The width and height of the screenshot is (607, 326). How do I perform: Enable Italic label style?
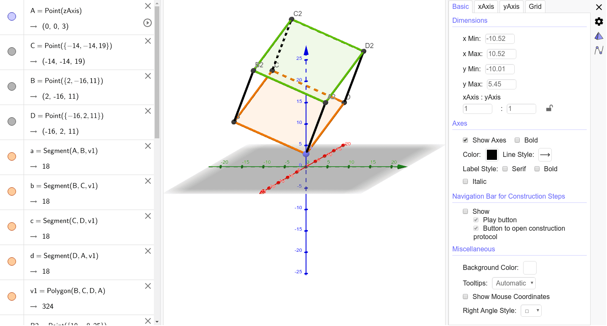[x=465, y=181]
